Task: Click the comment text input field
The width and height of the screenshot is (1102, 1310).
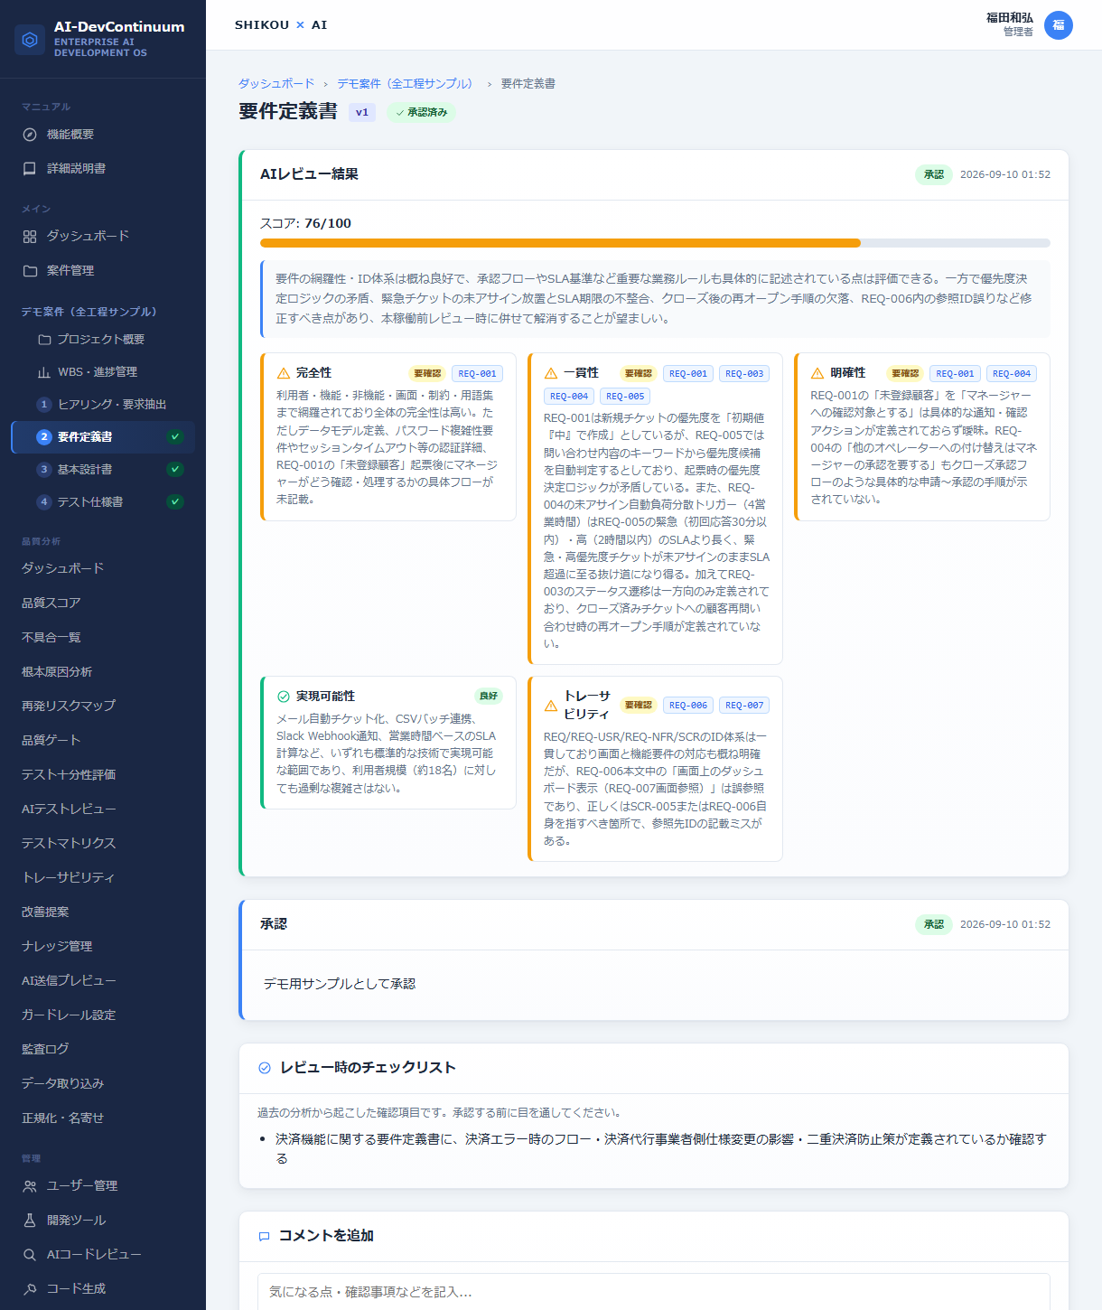Action: (654, 1292)
